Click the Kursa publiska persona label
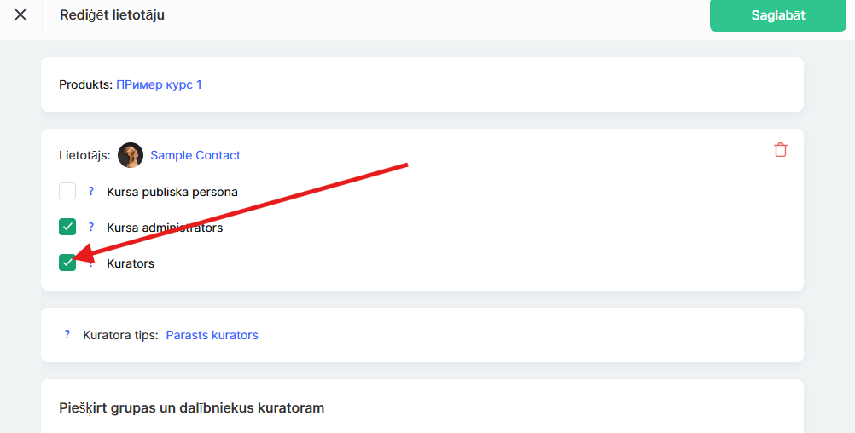The image size is (855, 433). tap(172, 192)
